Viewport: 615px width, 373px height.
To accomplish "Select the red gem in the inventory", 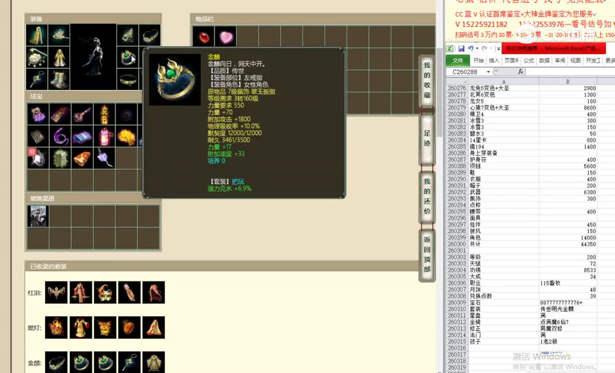I will click(x=203, y=37).
